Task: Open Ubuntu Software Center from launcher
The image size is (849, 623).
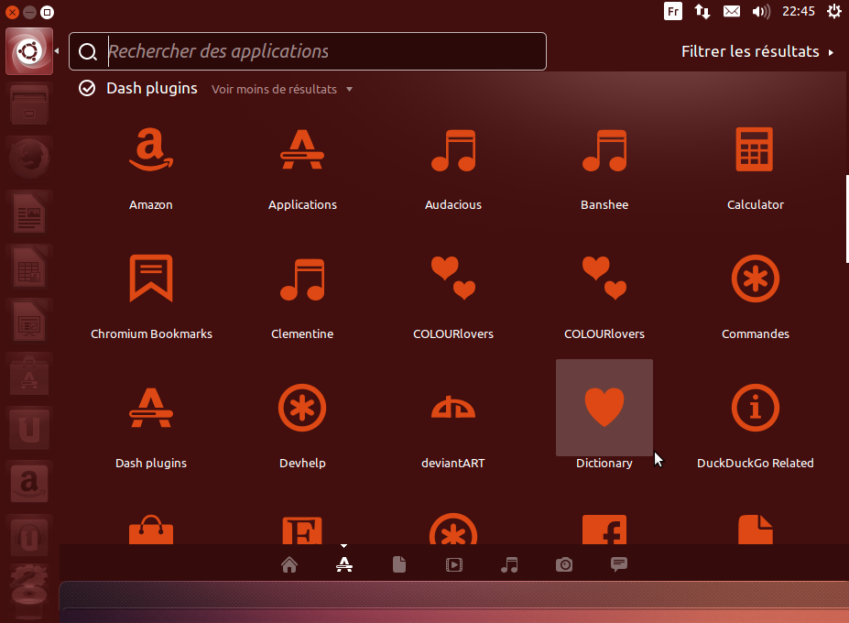Action: [29, 376]
